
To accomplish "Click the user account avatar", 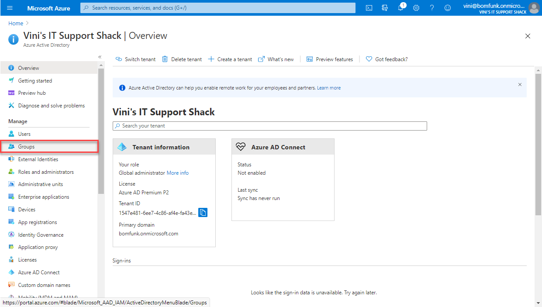I will pyautogui.click(x=534, y=8).
